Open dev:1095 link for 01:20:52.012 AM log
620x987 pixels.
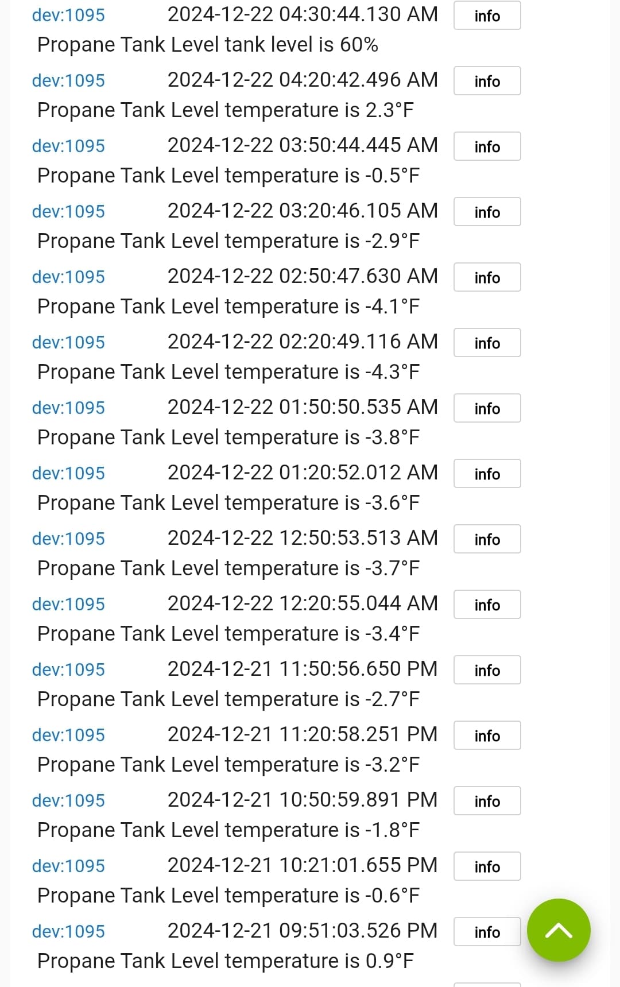[x=68, y=473]
